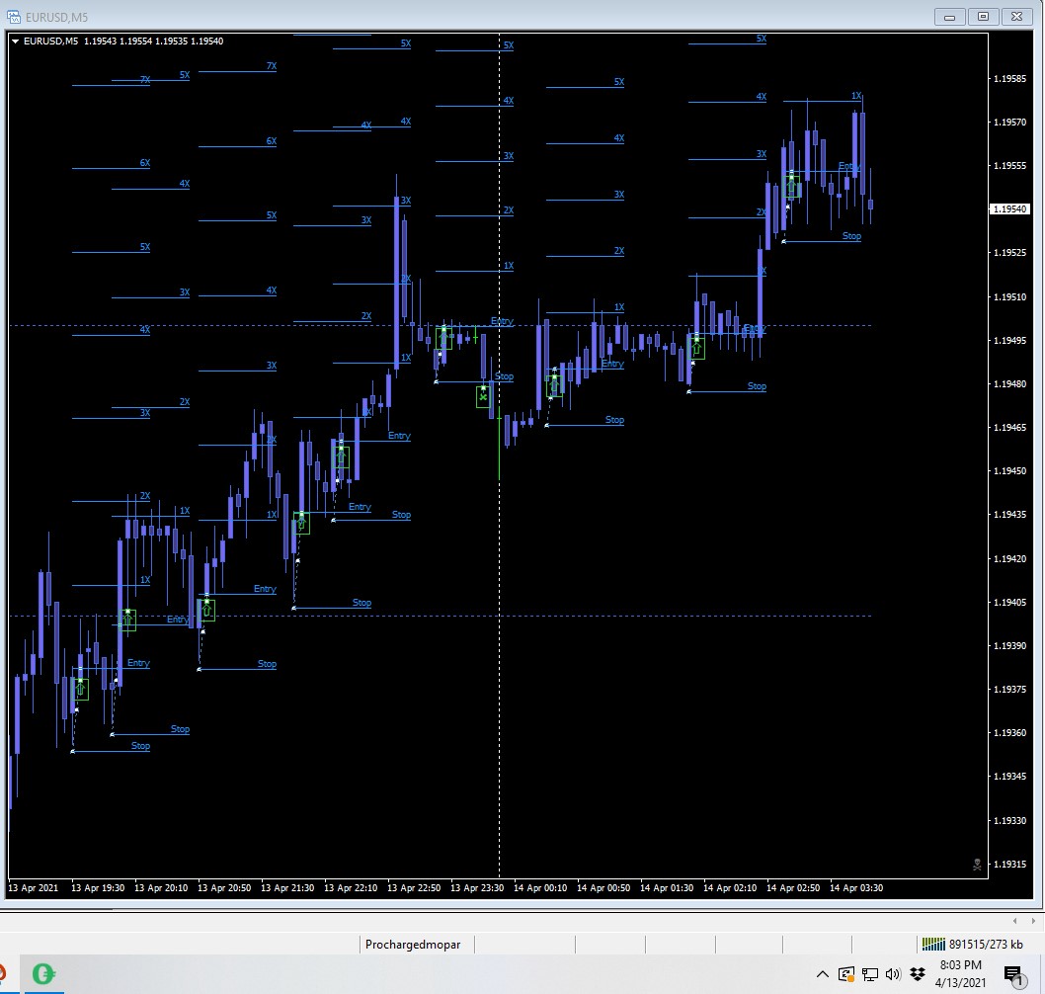Click price axis label 1.19525
Image resolution: width=1045 pixels, height=994 pixels.
1009,253
